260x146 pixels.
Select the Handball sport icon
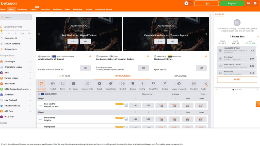(194, 84)
